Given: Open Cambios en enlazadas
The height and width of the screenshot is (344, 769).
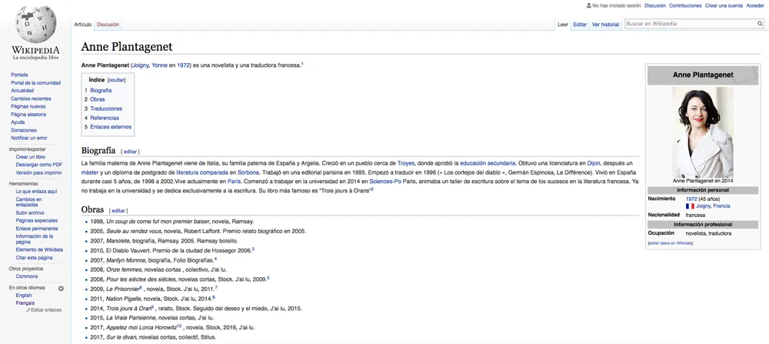Looking at the screenshot, I should coord(28,202).
